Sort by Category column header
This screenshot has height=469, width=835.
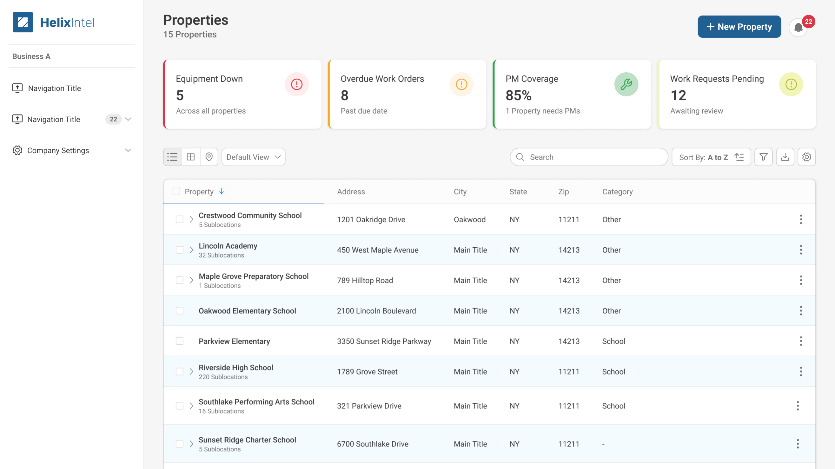click(617, 192)
